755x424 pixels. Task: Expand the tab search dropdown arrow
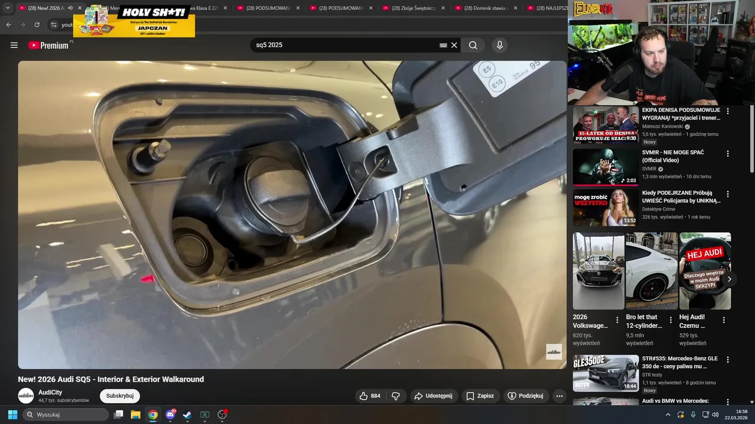pyautogui.click(x=8, y=8)
